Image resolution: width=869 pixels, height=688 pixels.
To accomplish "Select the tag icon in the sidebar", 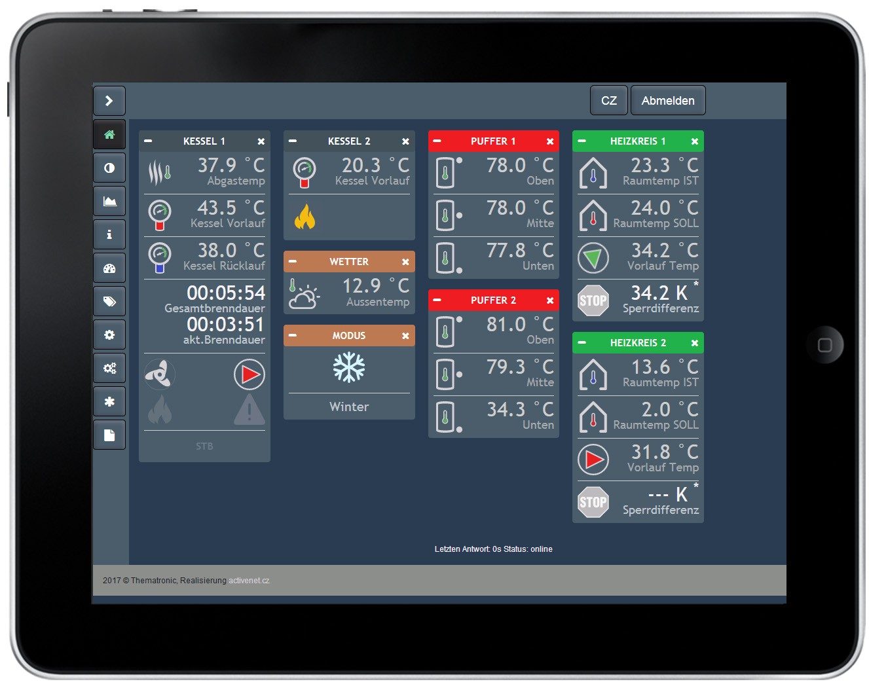I will click(109, 301).
